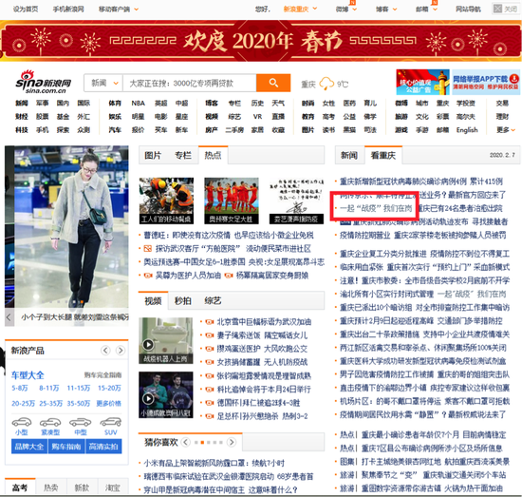Click the Chongqing weather cloud icon
The image size is (522, 497).
coord(326,84)
